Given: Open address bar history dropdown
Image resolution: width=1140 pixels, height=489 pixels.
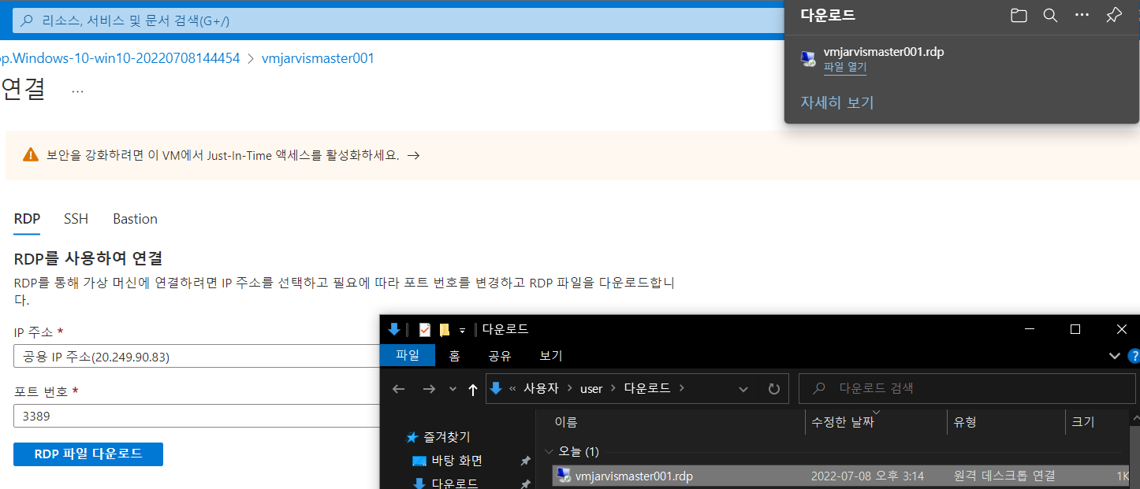Looking at the screenshot, I should pos(743,389).
